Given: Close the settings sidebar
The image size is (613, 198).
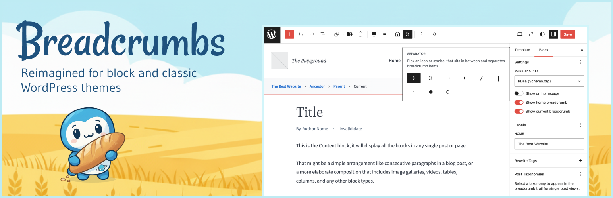Looking at the screenshot, I should pyautogui.click(x=582, y=50).
